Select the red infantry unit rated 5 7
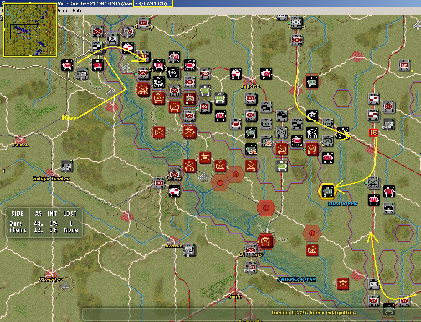Viewport: 421px width, 322px height. point(265,241)
